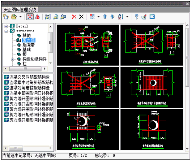Open the sort dropdown arrow
Screen dimensions: 192x161
pyautogui.click(x=127, y=16)
